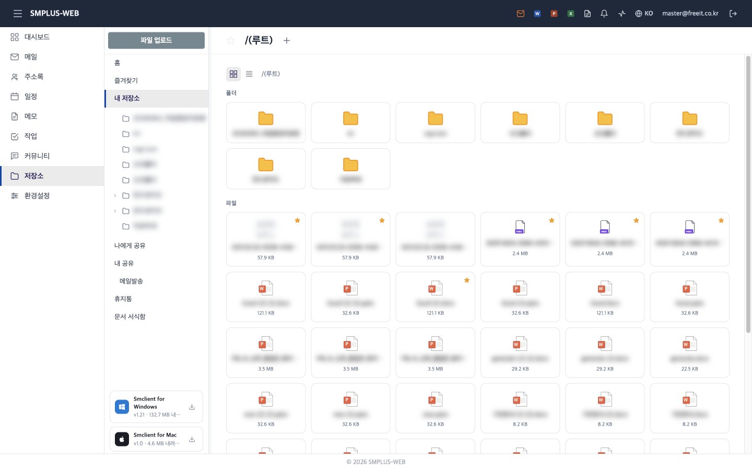Open the master@freeit.co.kr account menu
Viewport: 752px width, 470px height.
[690, 14]
